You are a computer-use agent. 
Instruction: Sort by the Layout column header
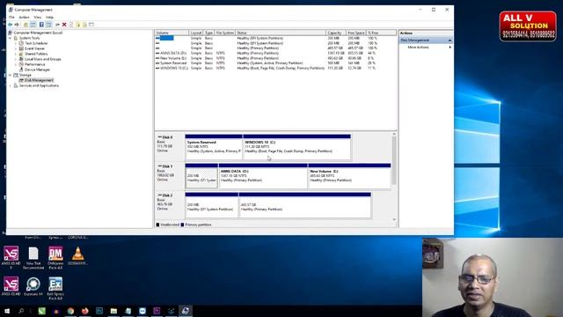tap(196, 33)
